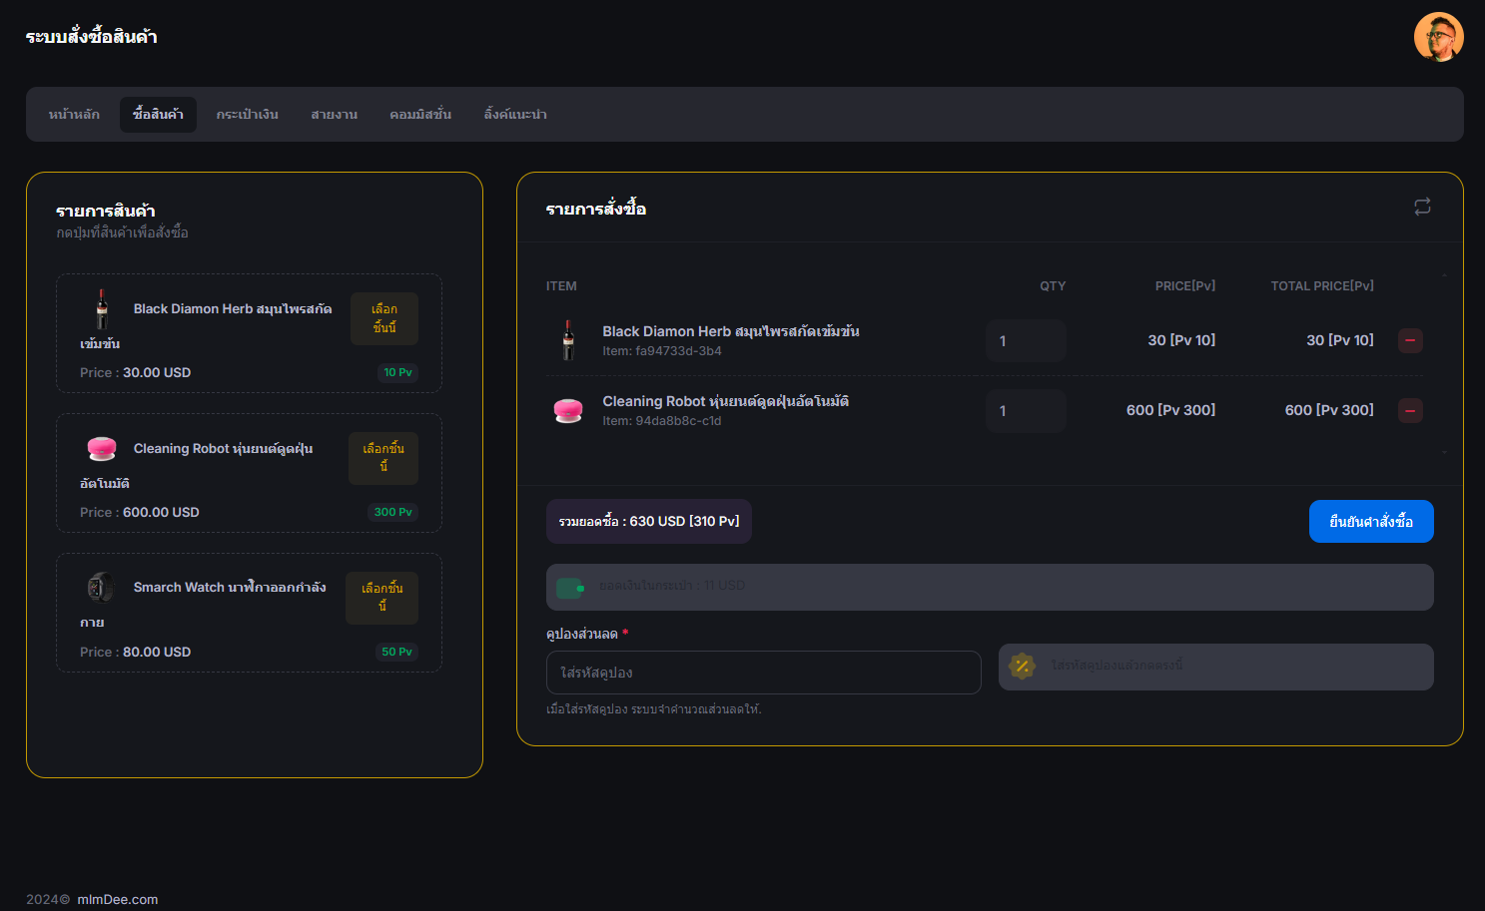
Task: Add Black Diamon Herb with its select button
Action: pos(383,318)
